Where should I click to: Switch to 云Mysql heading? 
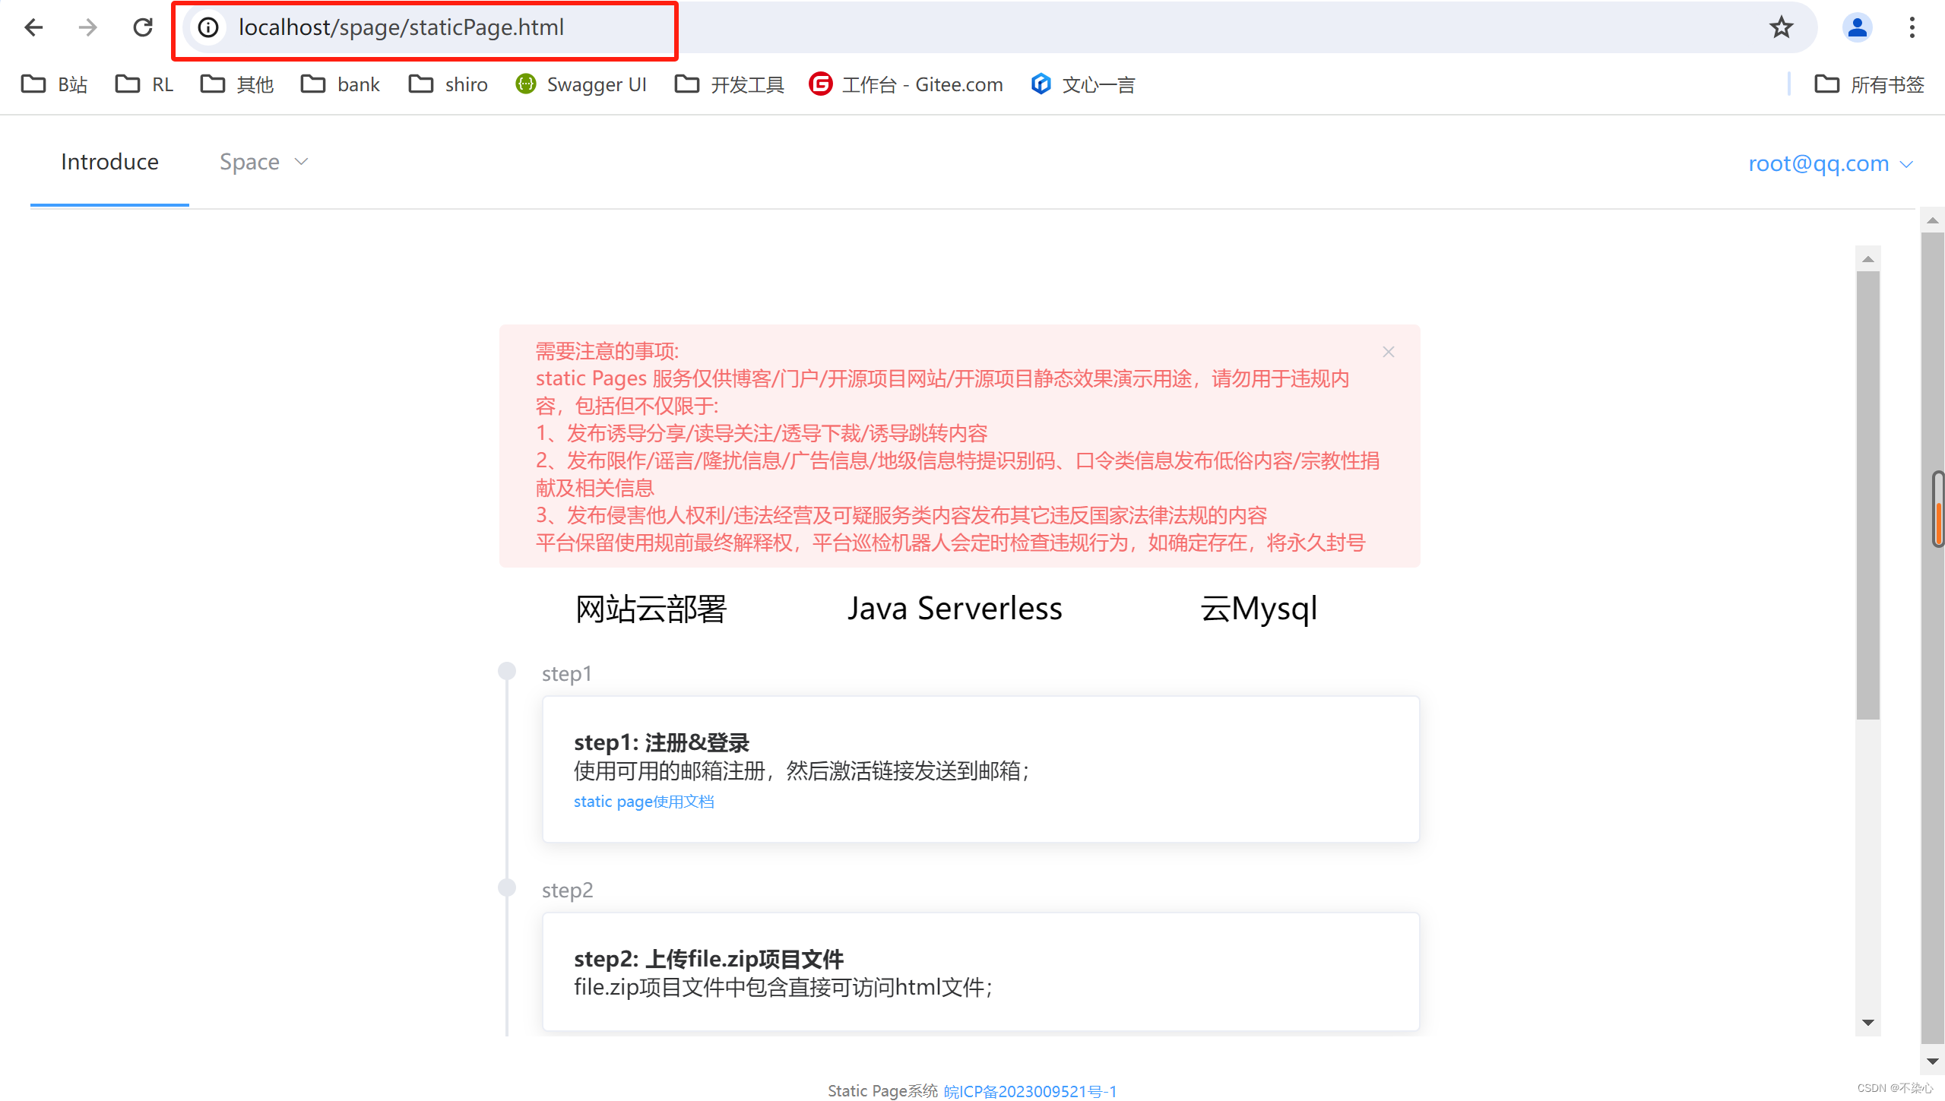point(1259,609)
